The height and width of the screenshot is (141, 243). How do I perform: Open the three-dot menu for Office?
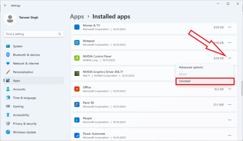tap(230, 89)
